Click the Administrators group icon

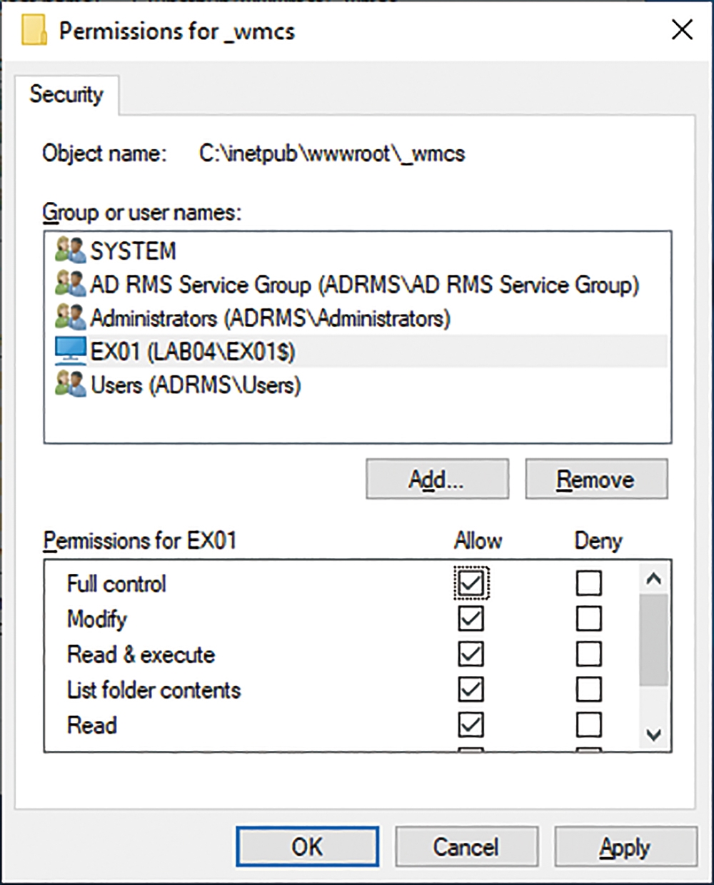coord(70,318)
